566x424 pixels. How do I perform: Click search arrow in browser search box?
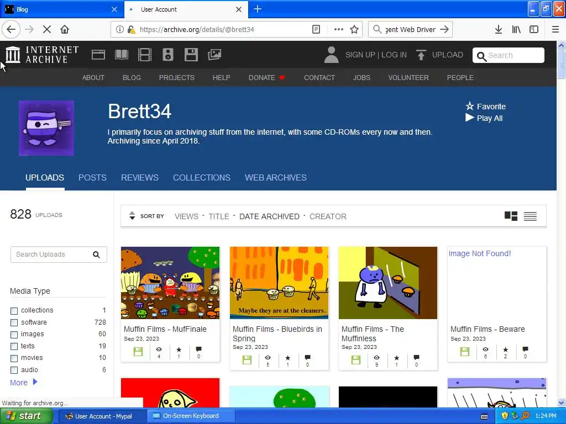tap(444, 29)
